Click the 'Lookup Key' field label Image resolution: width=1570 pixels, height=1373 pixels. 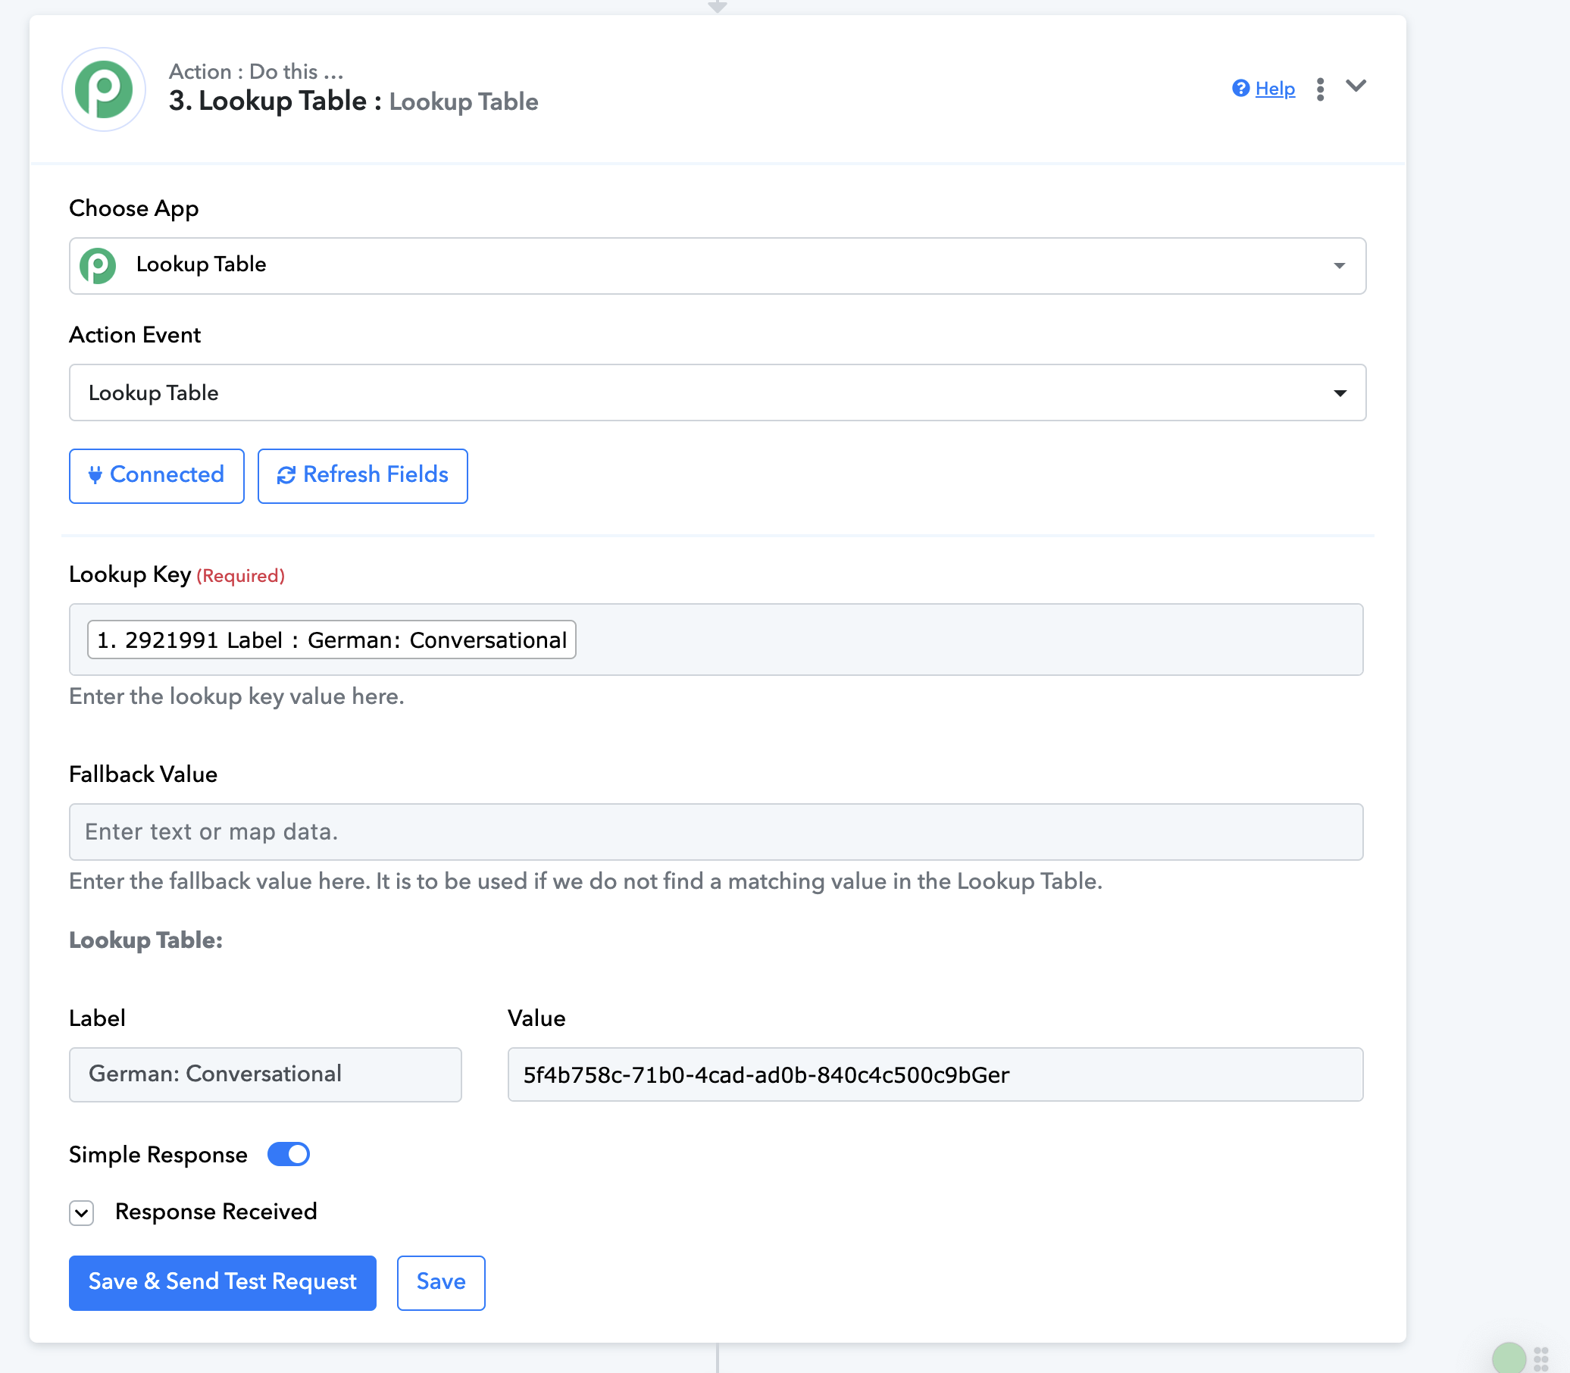click(130, 574)
